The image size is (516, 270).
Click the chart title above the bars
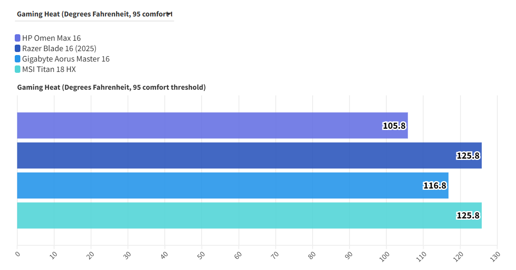[x=111, y=88]
